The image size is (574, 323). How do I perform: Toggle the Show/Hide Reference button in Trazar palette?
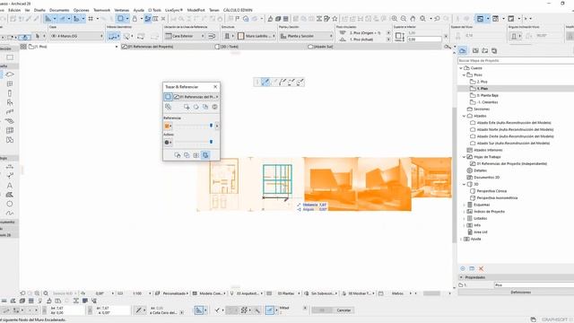coord(168,107)
